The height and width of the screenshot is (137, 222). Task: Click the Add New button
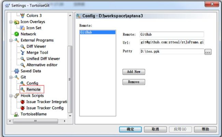tap(134, 72)
